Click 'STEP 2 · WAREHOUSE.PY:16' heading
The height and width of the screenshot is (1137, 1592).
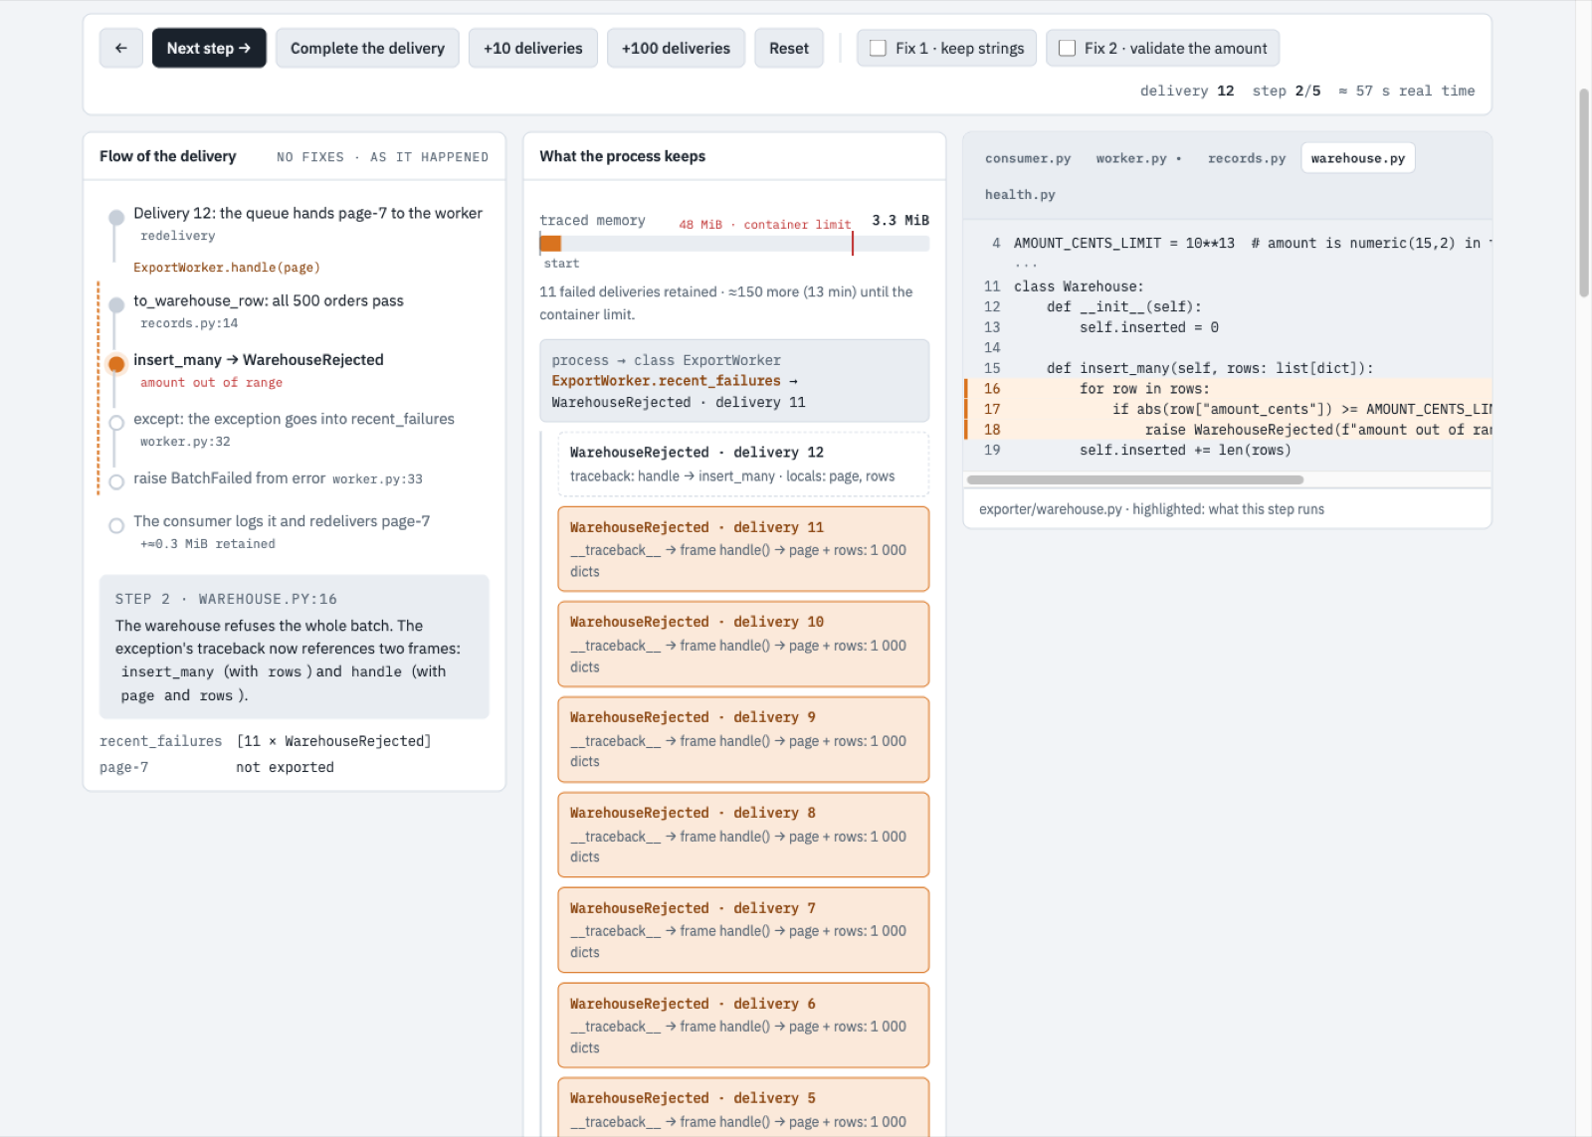[x=226, y=599]
